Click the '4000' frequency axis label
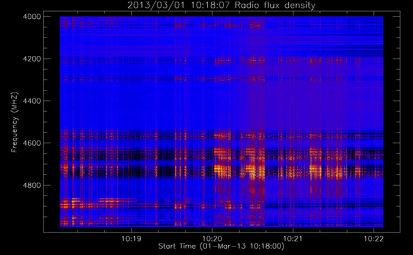The width and height of the screenshot is (413, 255). 32,17
